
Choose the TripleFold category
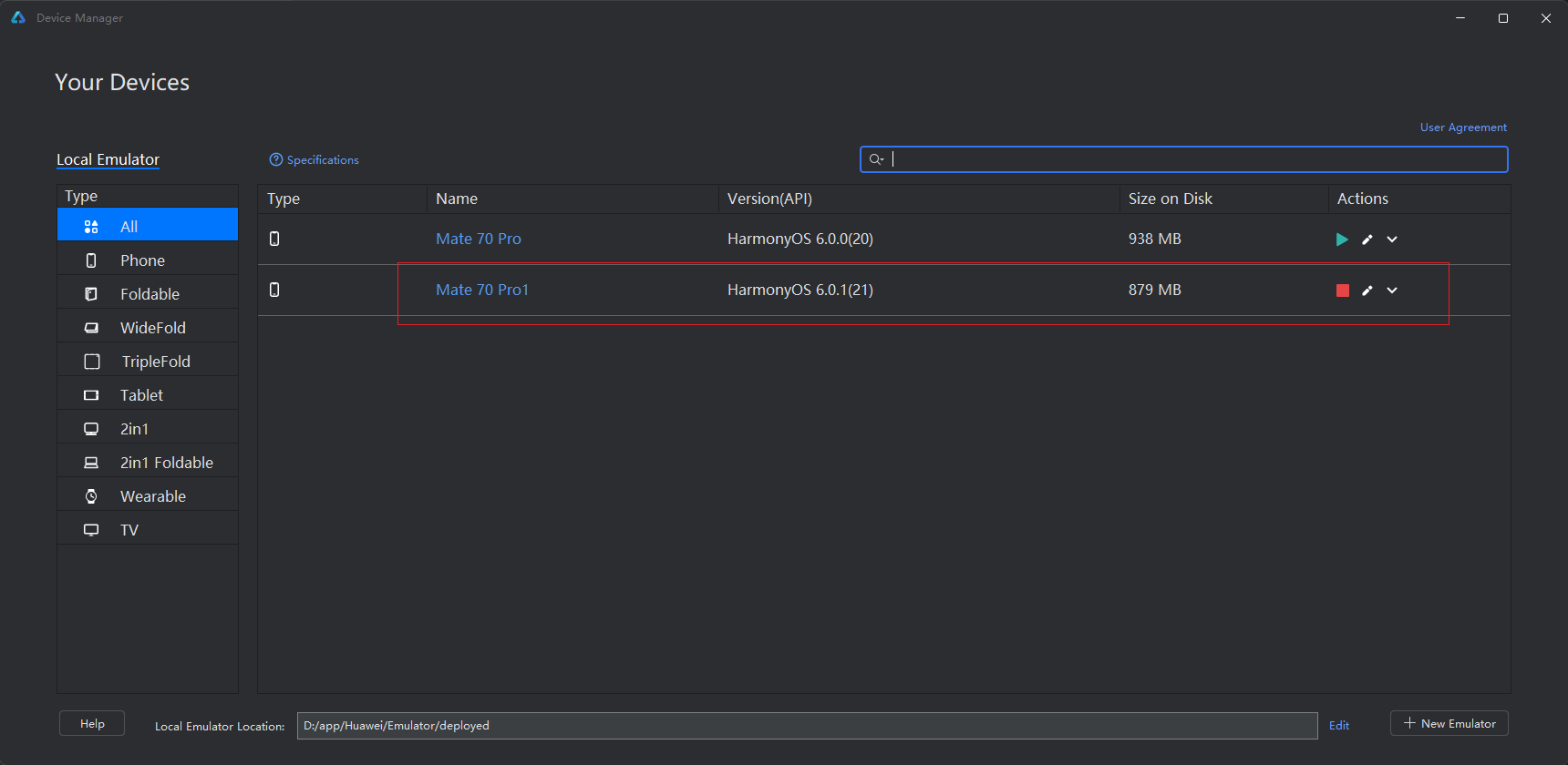point(156,362)
